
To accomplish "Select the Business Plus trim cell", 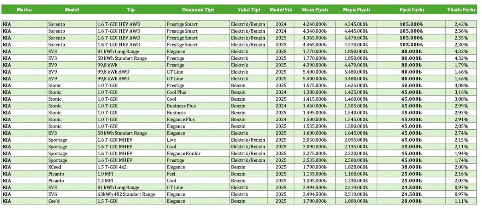I will 181,106.
